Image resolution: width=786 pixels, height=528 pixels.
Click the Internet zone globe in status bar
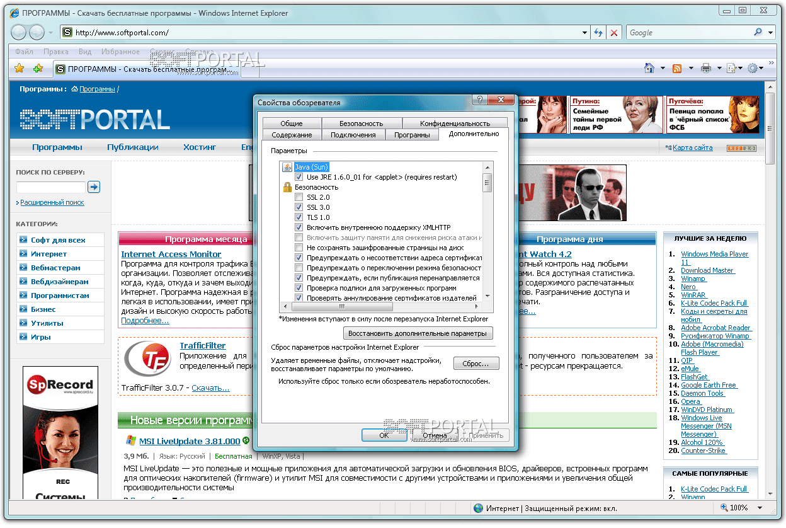pos(478,508)
